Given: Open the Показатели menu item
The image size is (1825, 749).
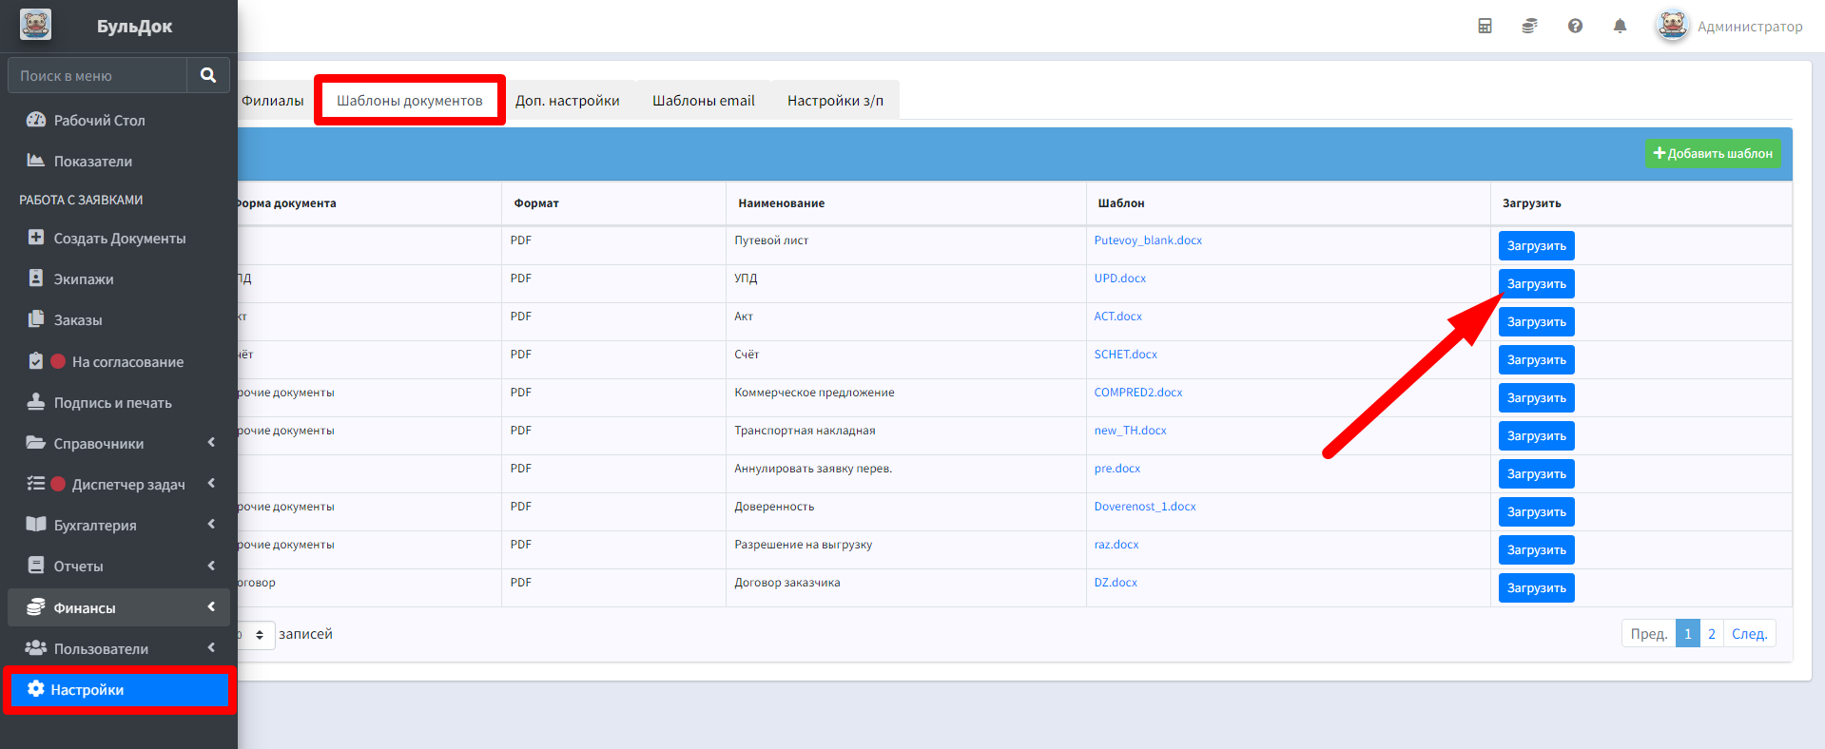Looking at the screenshot, I should pos(119,161).
